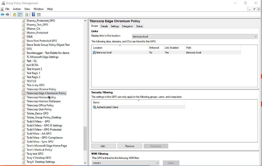Select Authenticated Users in Security Filtering
This screenshot has height=166, width=262.
(138, 107)
